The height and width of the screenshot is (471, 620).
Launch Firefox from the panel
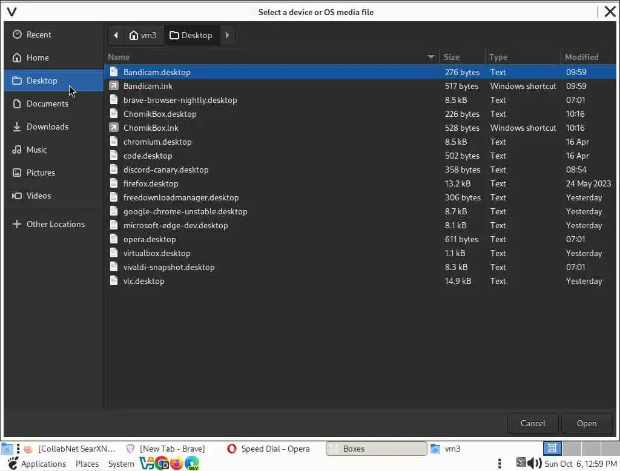pyautogui.click(x=177, y=463)
